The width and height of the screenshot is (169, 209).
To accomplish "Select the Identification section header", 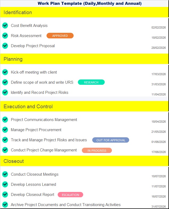I will tap(18, 13).
